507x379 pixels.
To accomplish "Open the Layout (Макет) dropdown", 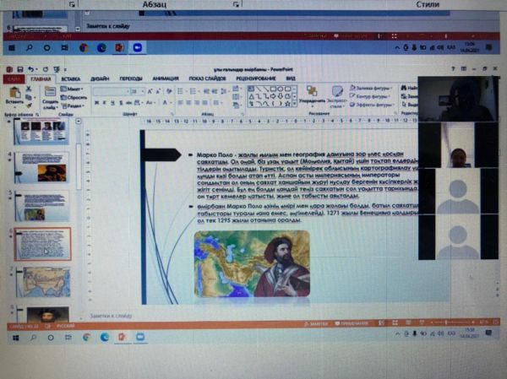I will pos(74,88).
